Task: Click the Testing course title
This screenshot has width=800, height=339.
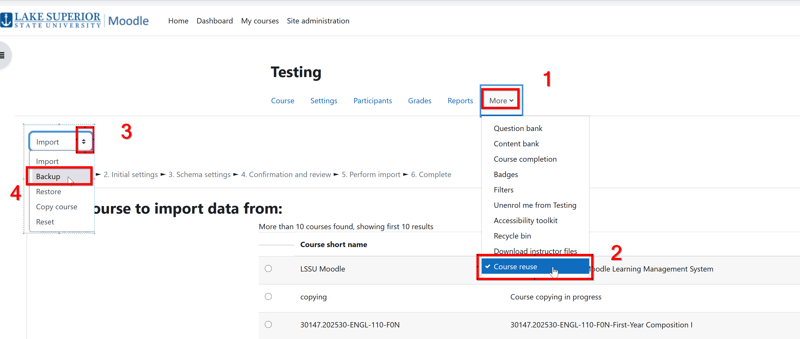Action: (296, 72)
